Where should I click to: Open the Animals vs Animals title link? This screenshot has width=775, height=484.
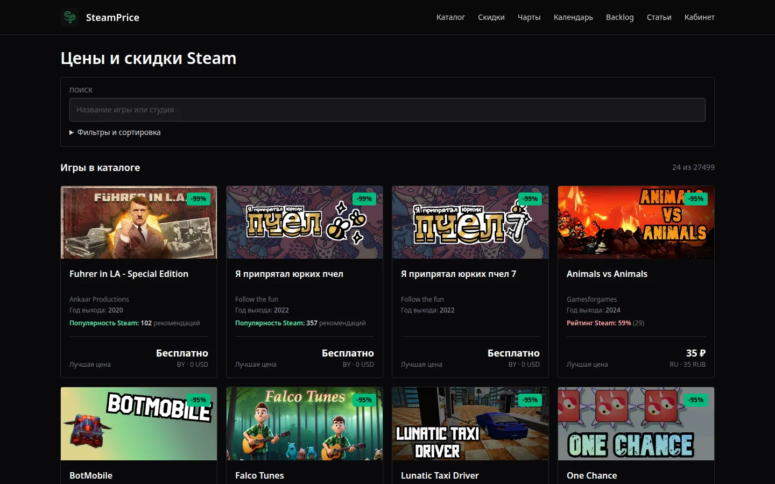point(607,274)
